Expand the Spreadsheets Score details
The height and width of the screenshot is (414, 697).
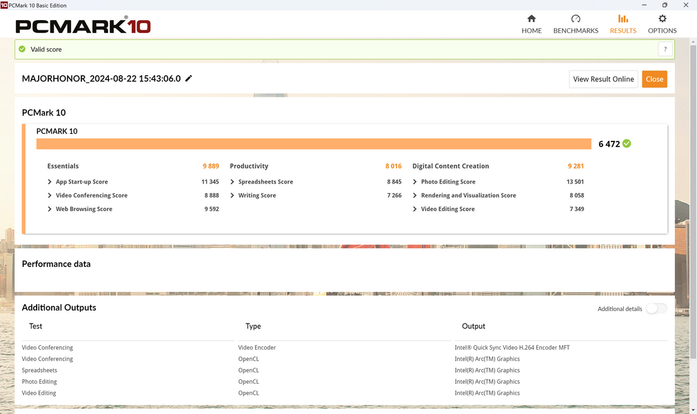pyautogui.click(x=232, y=182)
